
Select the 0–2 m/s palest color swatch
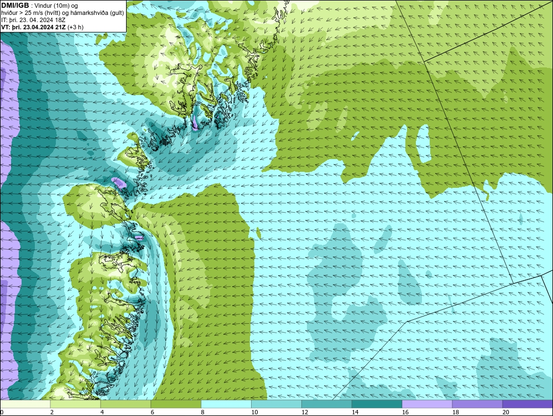[x=25, y=404]
